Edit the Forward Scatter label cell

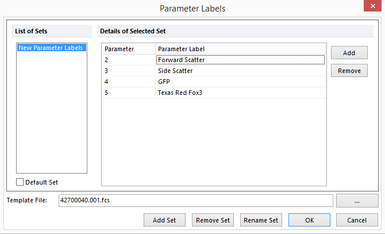tap(240, 60)
